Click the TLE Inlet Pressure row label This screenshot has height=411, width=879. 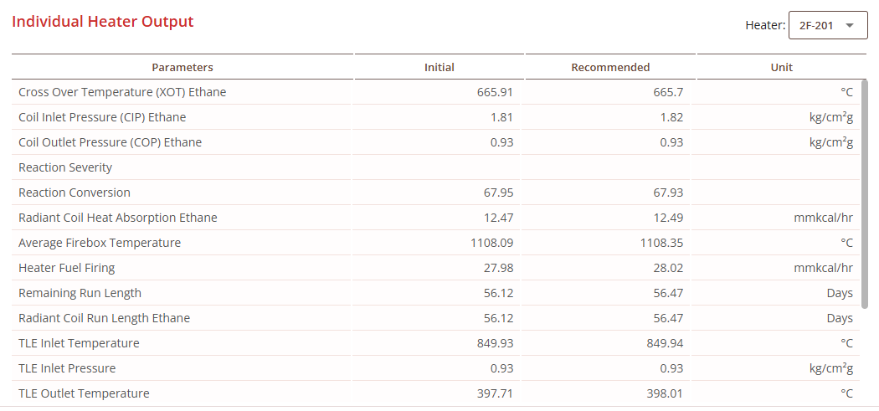(67, 368)
